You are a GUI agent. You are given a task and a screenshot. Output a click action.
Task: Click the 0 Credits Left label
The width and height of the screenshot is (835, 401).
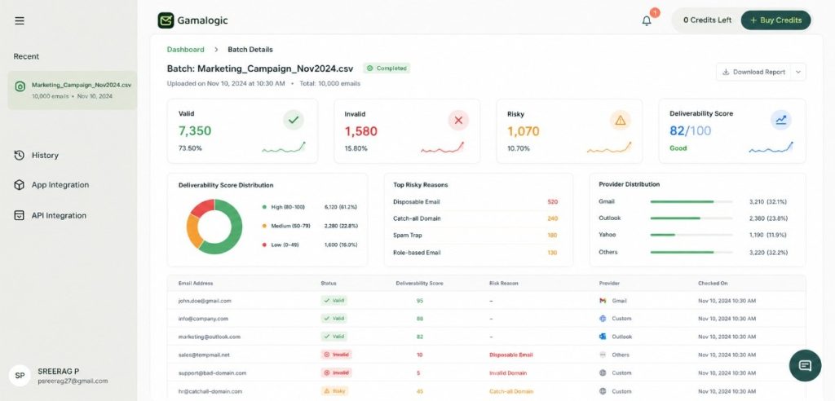point(707,20)
